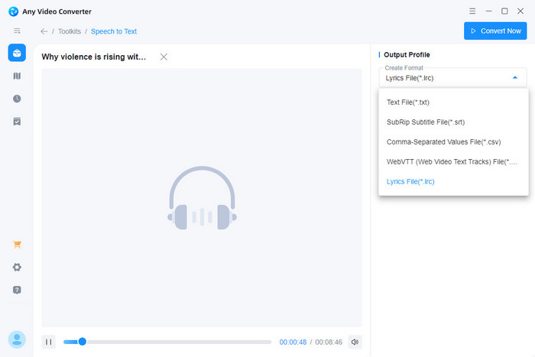
Task: Open the help question mark icon
Action: pyautogui.click(x=17, y=290)
